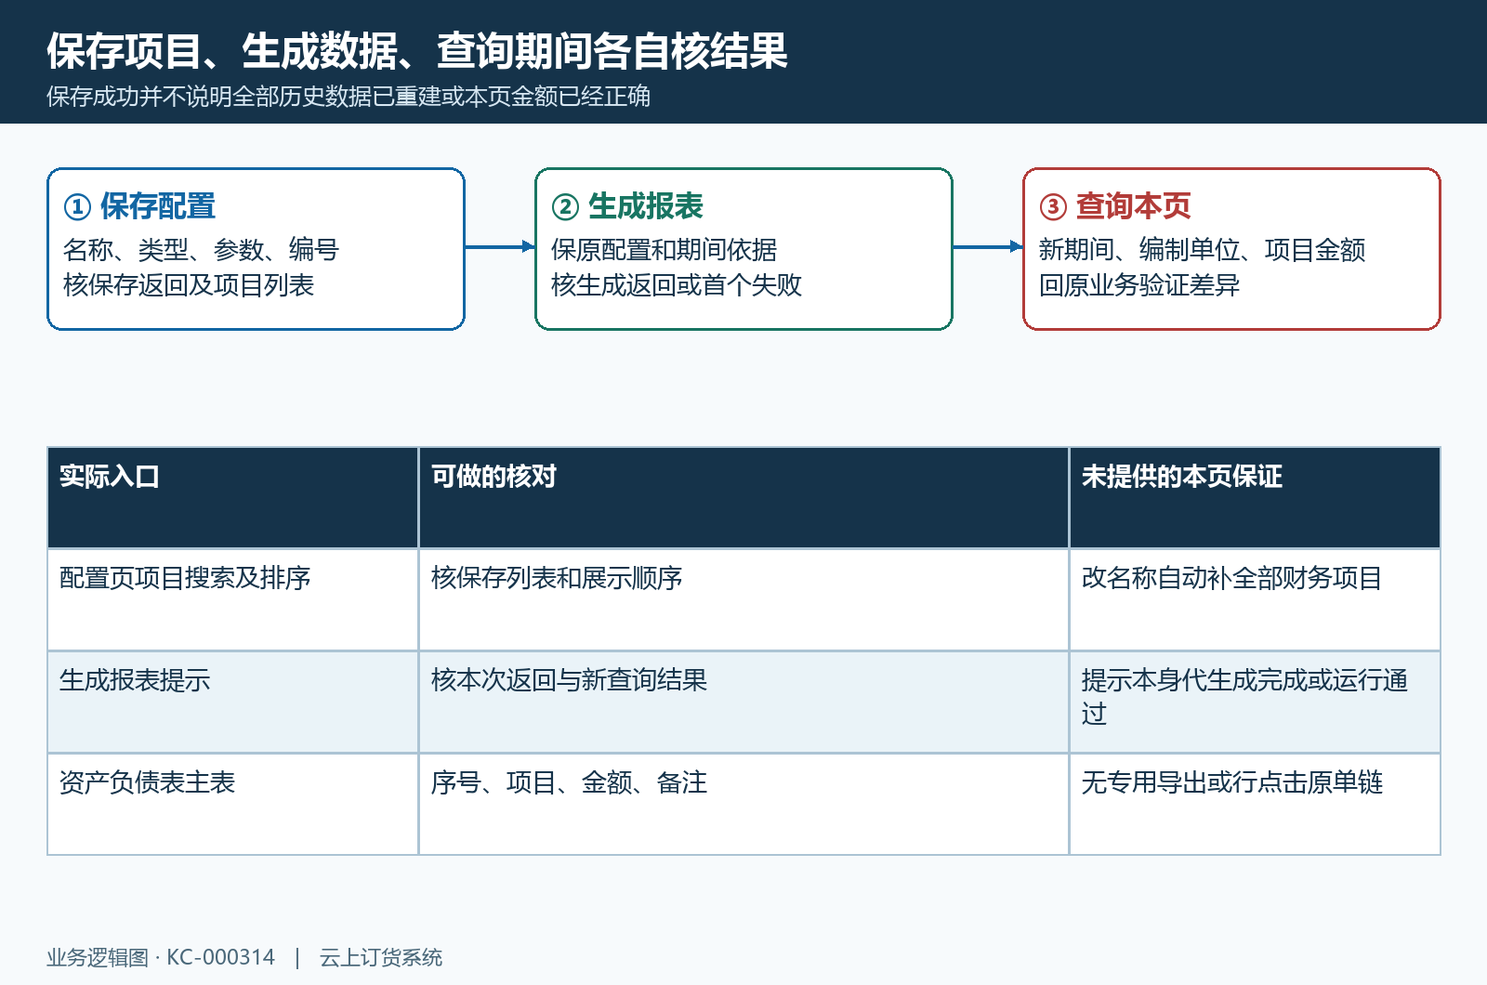Click the line 核生成返回或首个失败
Viewport: 1487px width, 985px height.
(x=676, y=285)
